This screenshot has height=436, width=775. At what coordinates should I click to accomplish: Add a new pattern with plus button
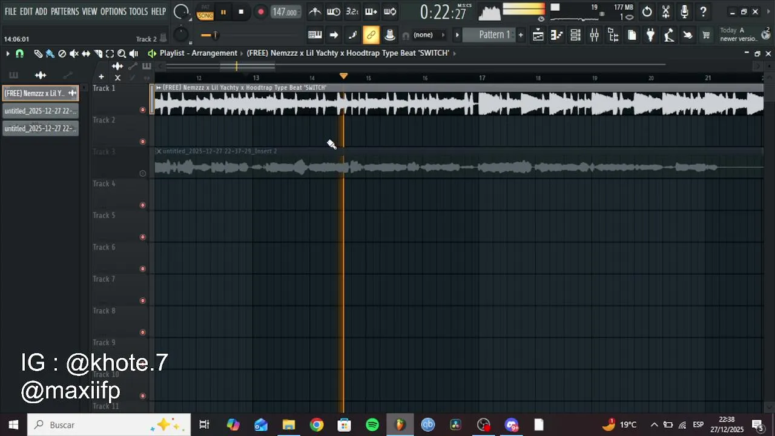521,35
